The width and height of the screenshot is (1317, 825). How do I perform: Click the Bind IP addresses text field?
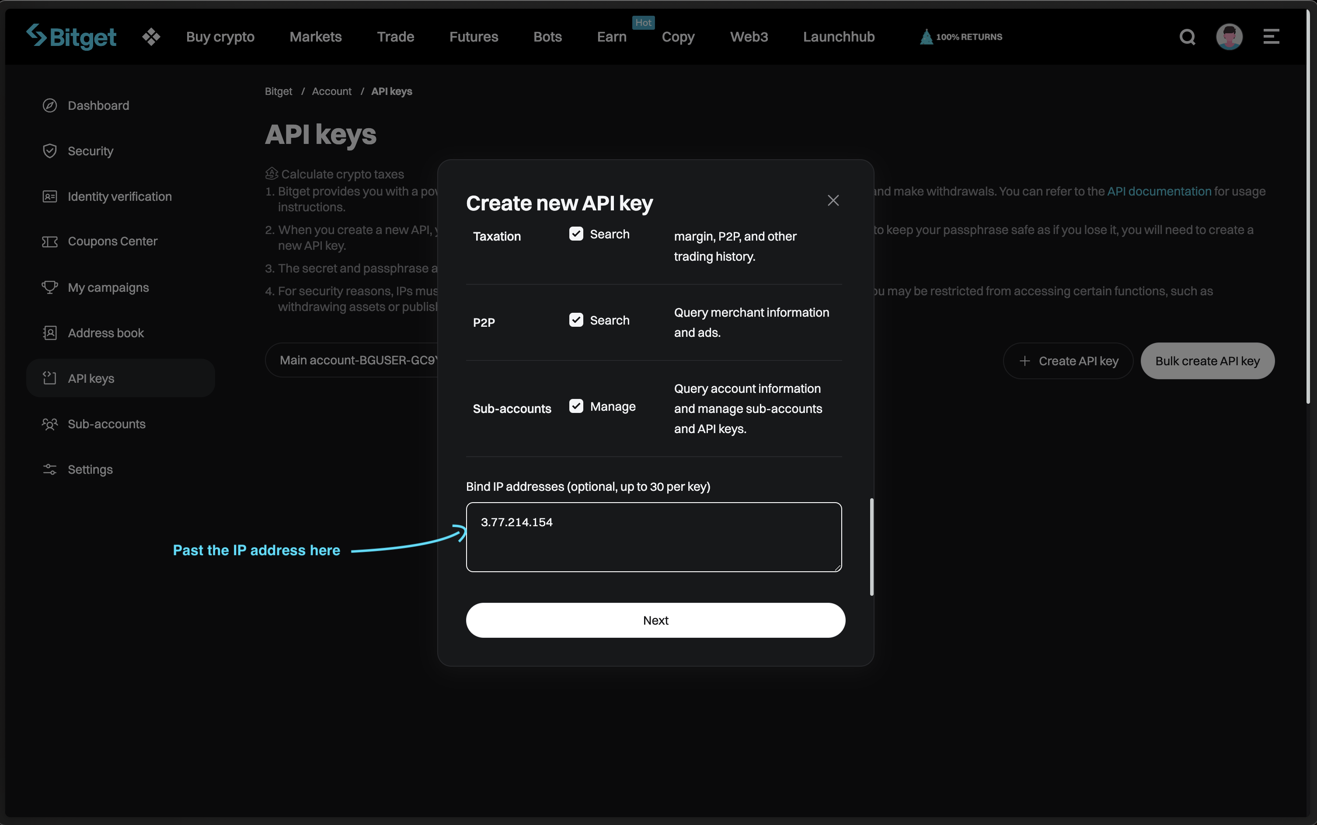pos(653,537)
